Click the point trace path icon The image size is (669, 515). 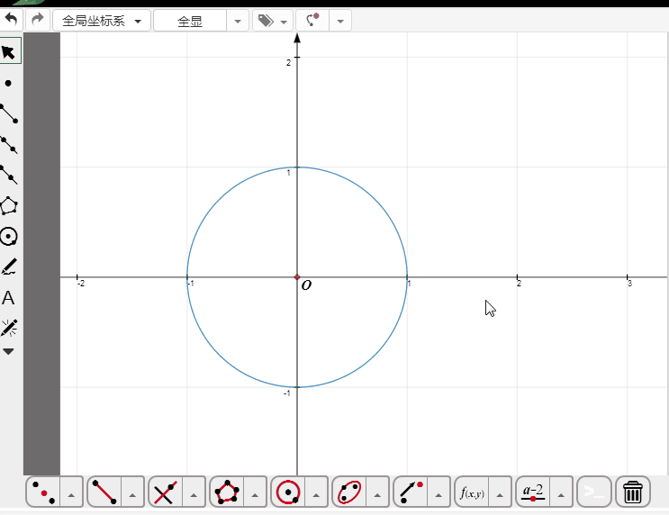point(312,20)
